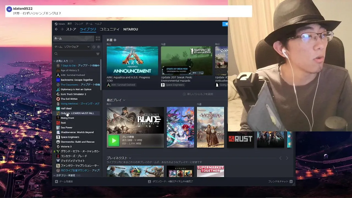Screen dimensions: 352x198
Task: Select グランド・セフト・オートV レガシー
Action: pos(78,151)
